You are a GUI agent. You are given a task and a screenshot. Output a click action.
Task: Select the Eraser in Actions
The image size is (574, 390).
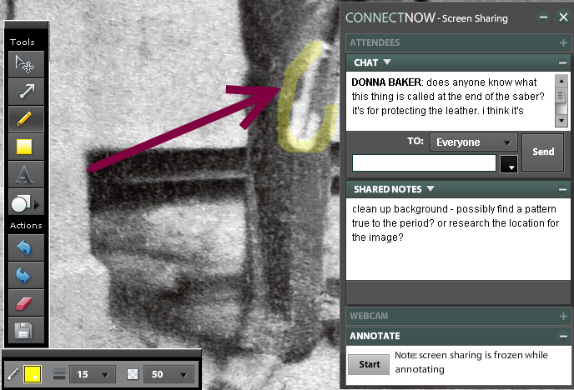[24, 301]
